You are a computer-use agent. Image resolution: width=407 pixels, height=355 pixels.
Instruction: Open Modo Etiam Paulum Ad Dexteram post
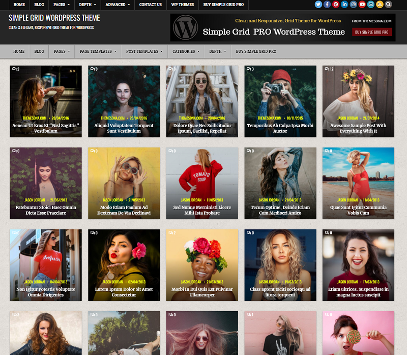click(x=124, y=210)
